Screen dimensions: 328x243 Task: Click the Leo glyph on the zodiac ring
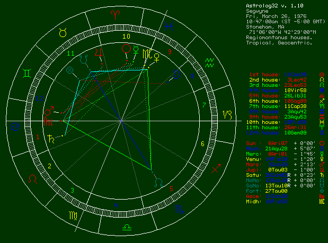coord(33,179)
